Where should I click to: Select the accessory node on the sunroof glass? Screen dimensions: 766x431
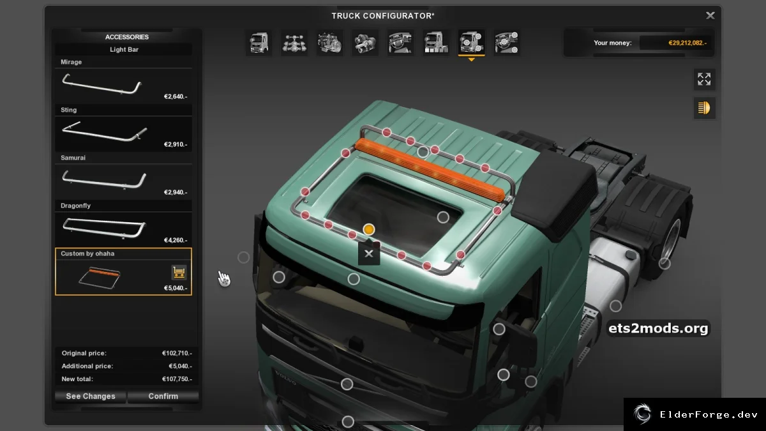(x=443, y=217)
